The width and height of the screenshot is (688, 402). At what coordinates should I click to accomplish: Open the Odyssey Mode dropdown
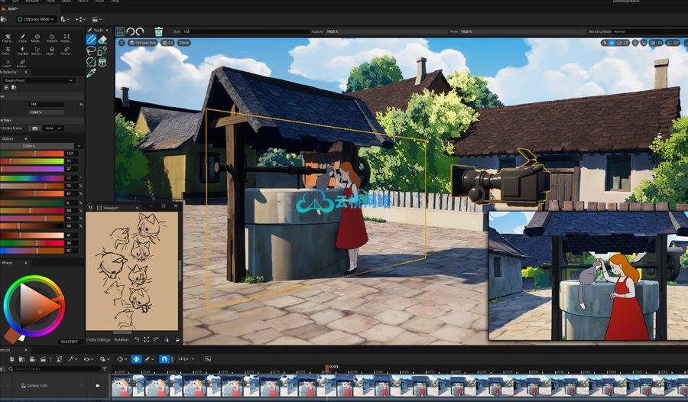(x=36, y=19)
